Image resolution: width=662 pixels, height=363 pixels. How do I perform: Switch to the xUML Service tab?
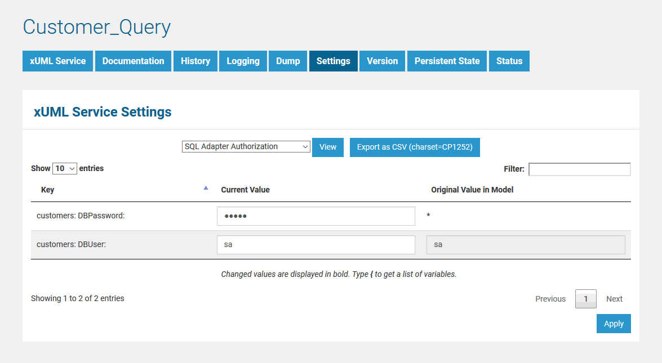[57, 61]
